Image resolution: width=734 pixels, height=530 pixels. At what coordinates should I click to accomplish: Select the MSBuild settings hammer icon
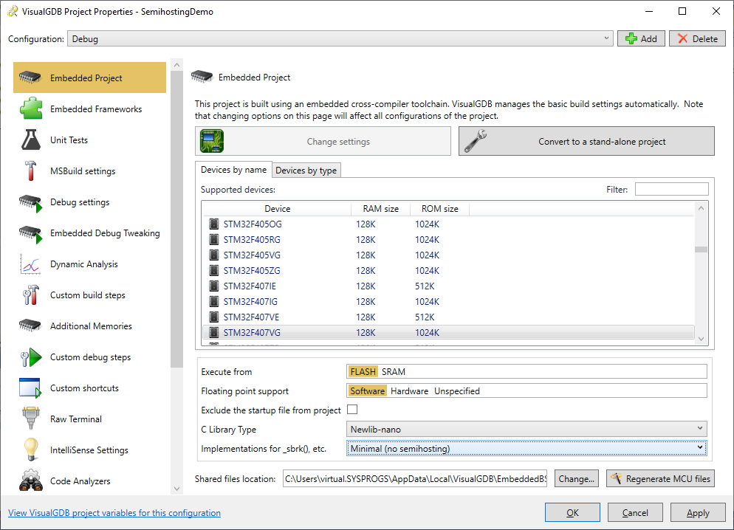pyautogui.click(x=30, y=171)
